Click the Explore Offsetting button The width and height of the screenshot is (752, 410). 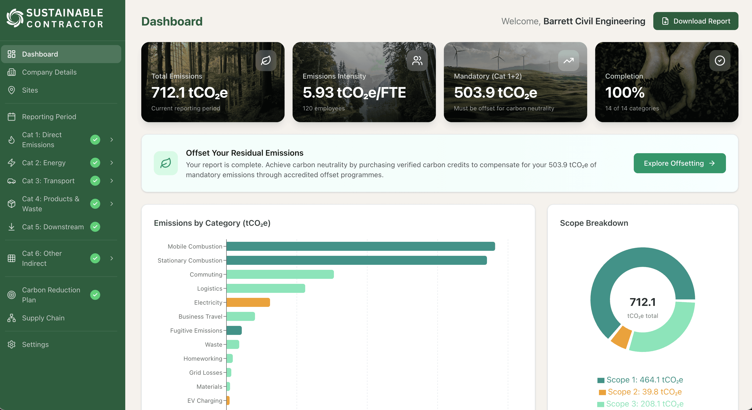point(679,163)
